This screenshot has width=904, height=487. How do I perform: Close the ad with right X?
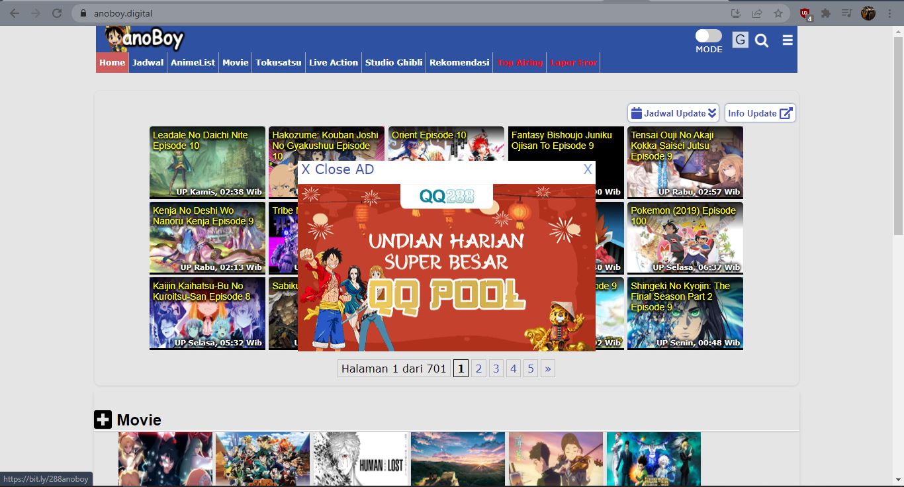coord(588,169)
